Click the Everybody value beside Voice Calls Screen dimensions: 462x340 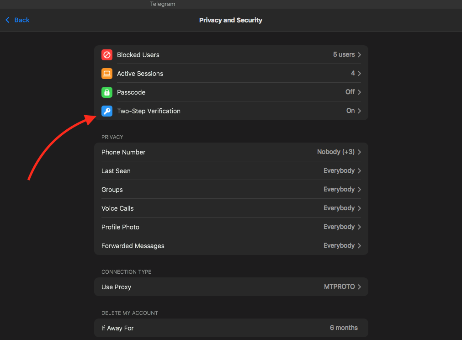coord(339,208)
